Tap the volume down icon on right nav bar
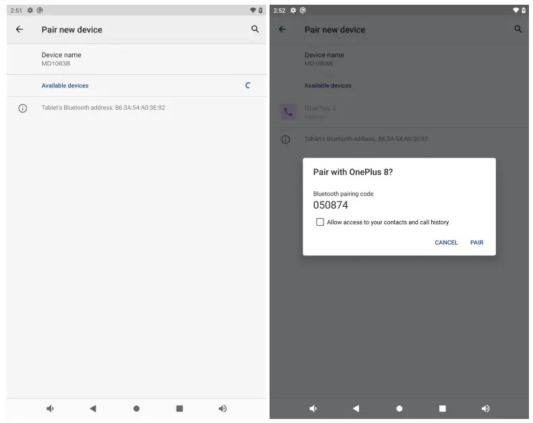 pyautogui.click(x=313, y=408)
